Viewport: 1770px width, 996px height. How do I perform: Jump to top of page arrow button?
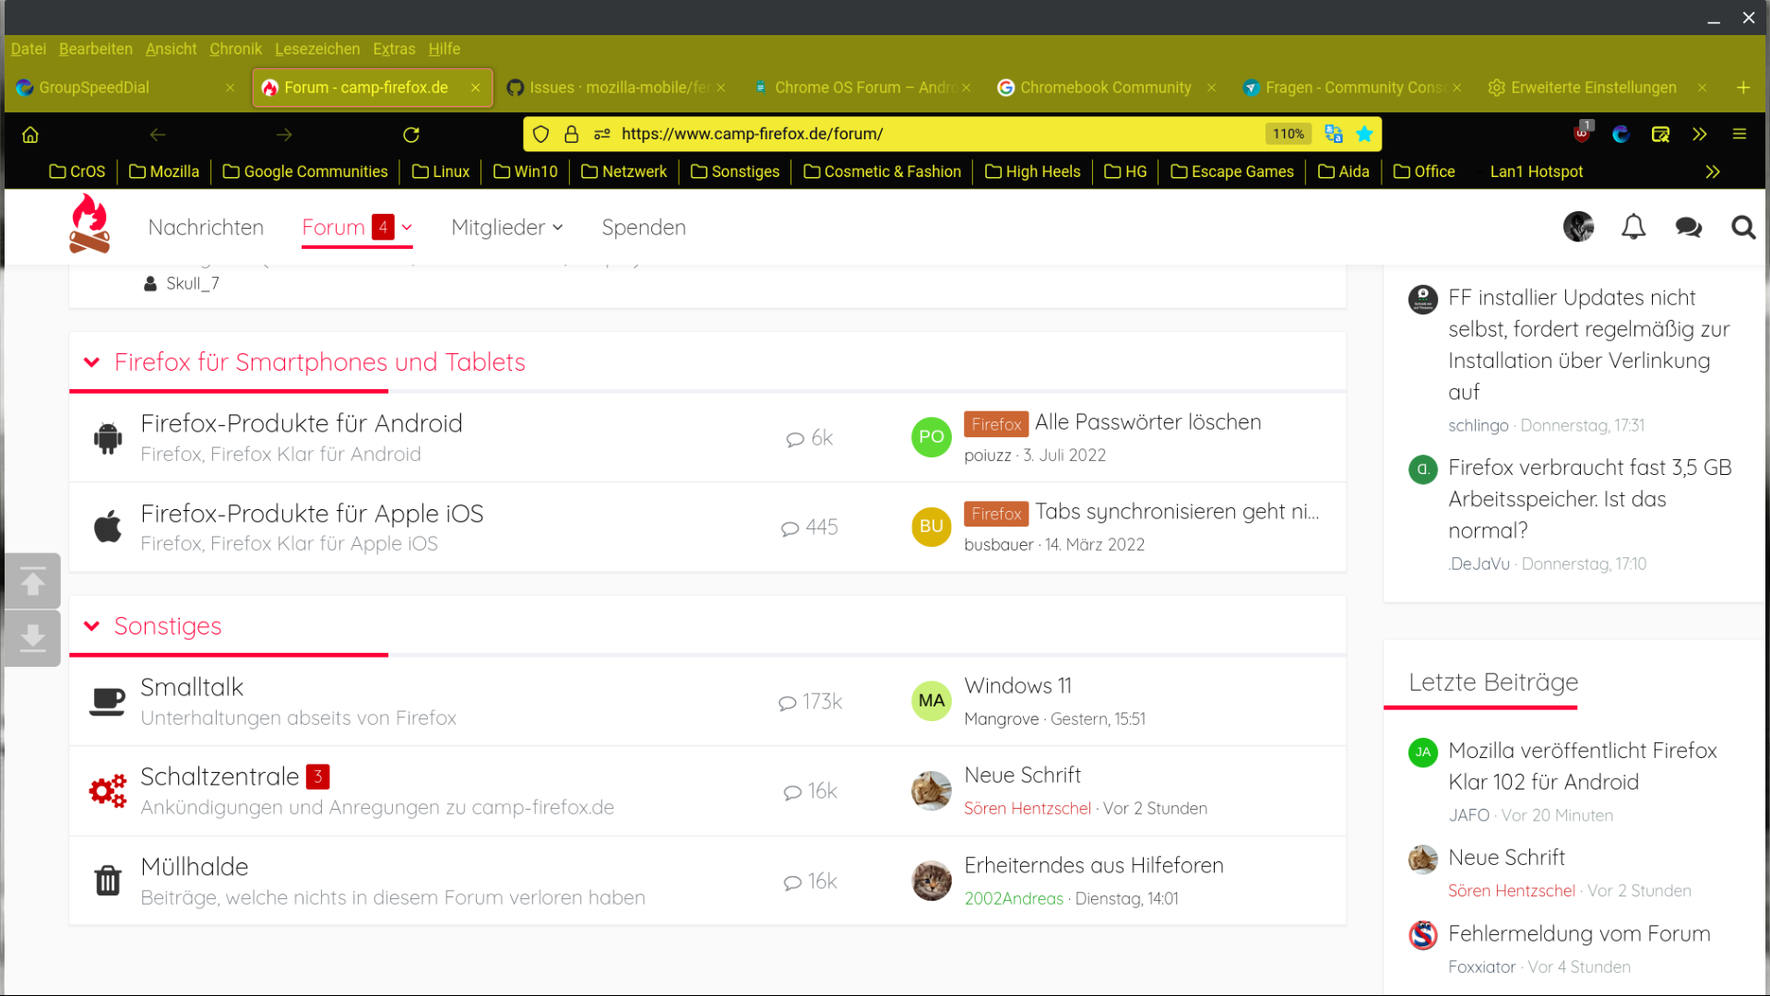[x=33, y=581]
